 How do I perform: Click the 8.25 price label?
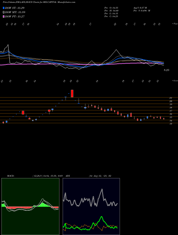click(167, 70)
